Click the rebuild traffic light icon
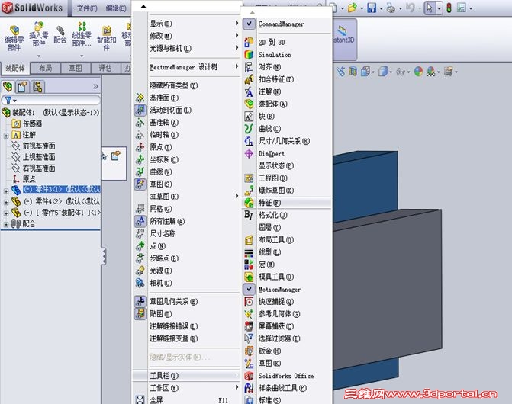Viewport: 512px width, 404px height. [x=449, y=8]
